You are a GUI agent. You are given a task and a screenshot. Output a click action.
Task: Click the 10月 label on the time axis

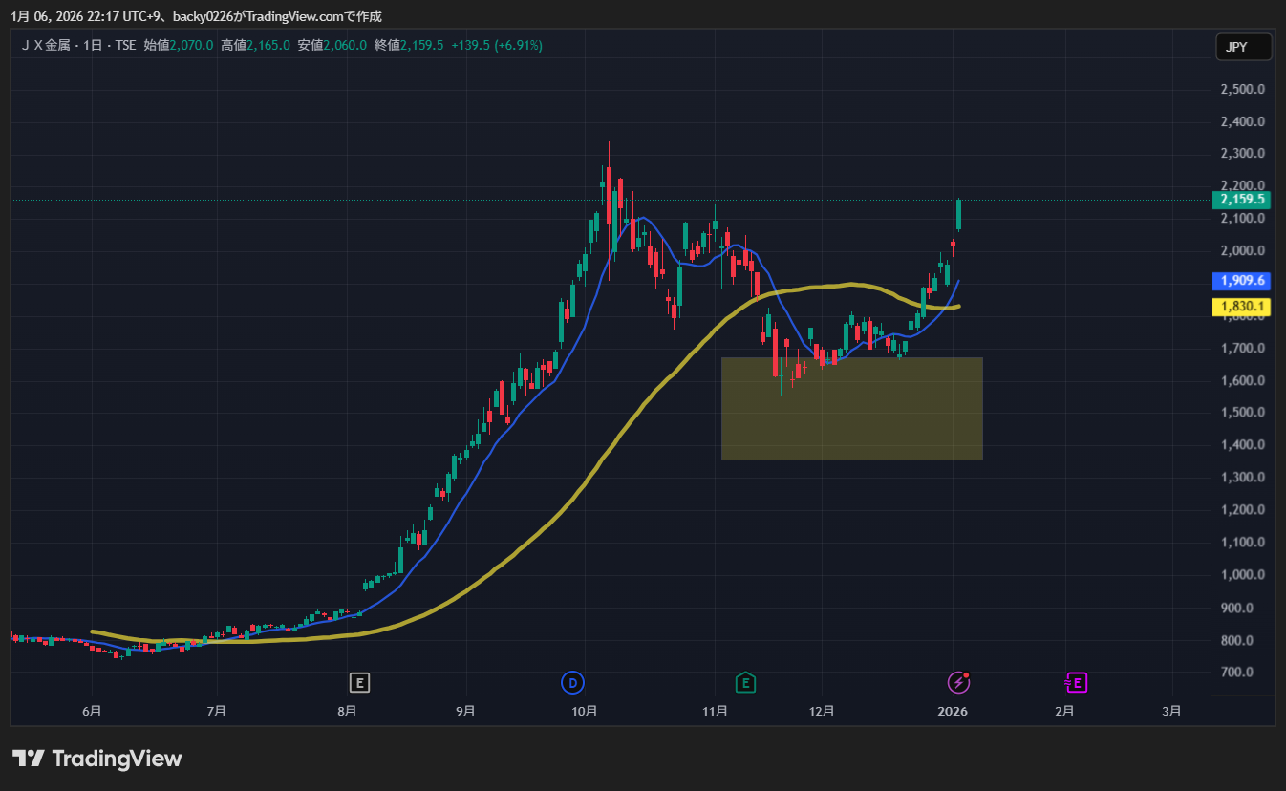[585, 711]
